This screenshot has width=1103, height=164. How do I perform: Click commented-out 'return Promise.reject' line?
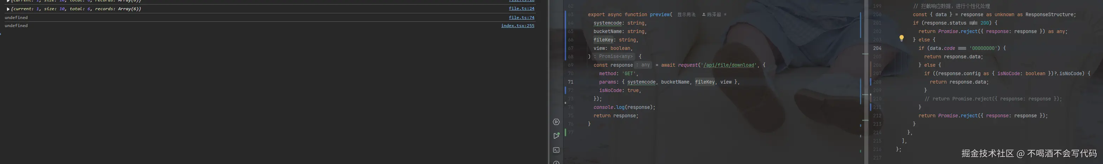pyautogui.click(x=993, y=99)
